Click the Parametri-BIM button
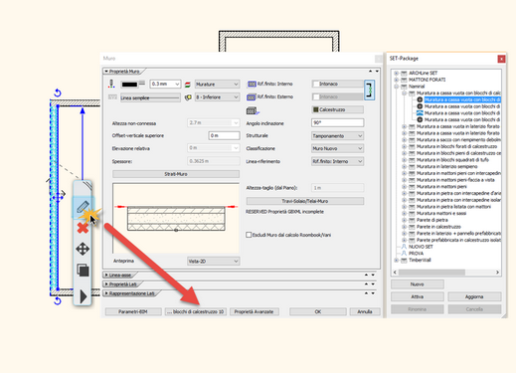 pos(133,311)
